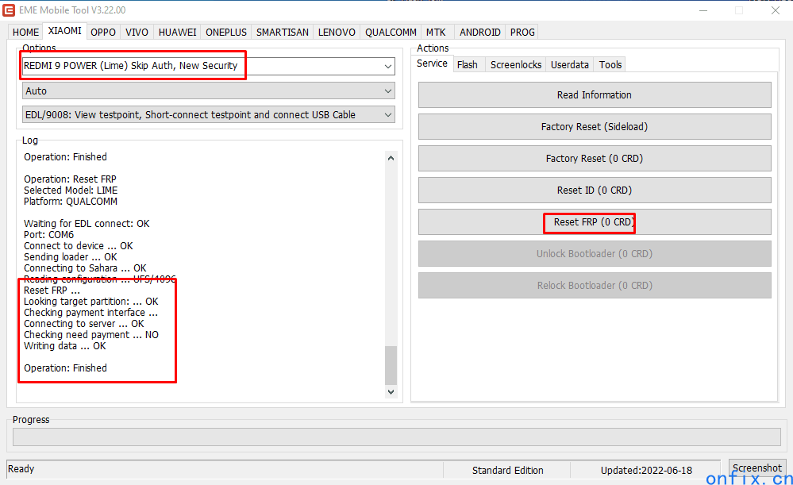Run Reset FRP (0 CRD)
The height and width of the screenshot is (485, 793).
pos(595,222)
